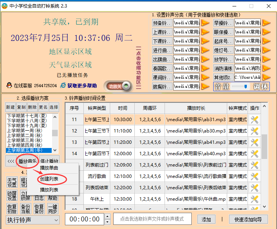Select 播放列表 in the context menu

49,190
